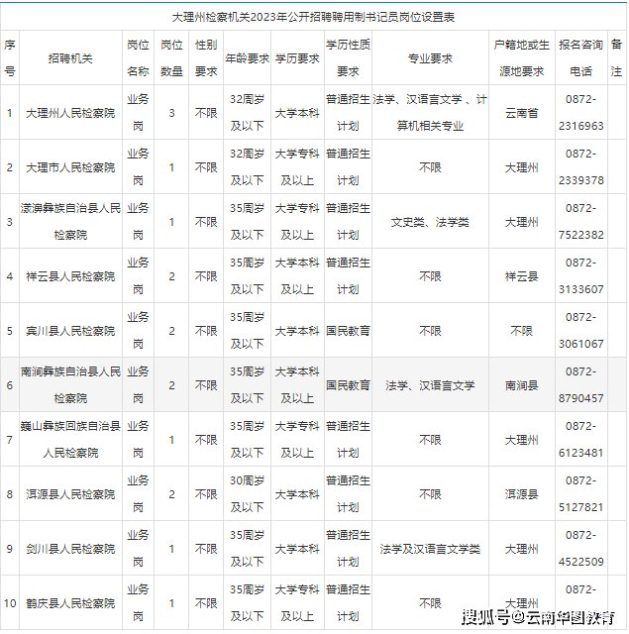Click the 国民教育 cell in 宾川县 row
This screenshot has width=629, height=634.
click(348, 331)
